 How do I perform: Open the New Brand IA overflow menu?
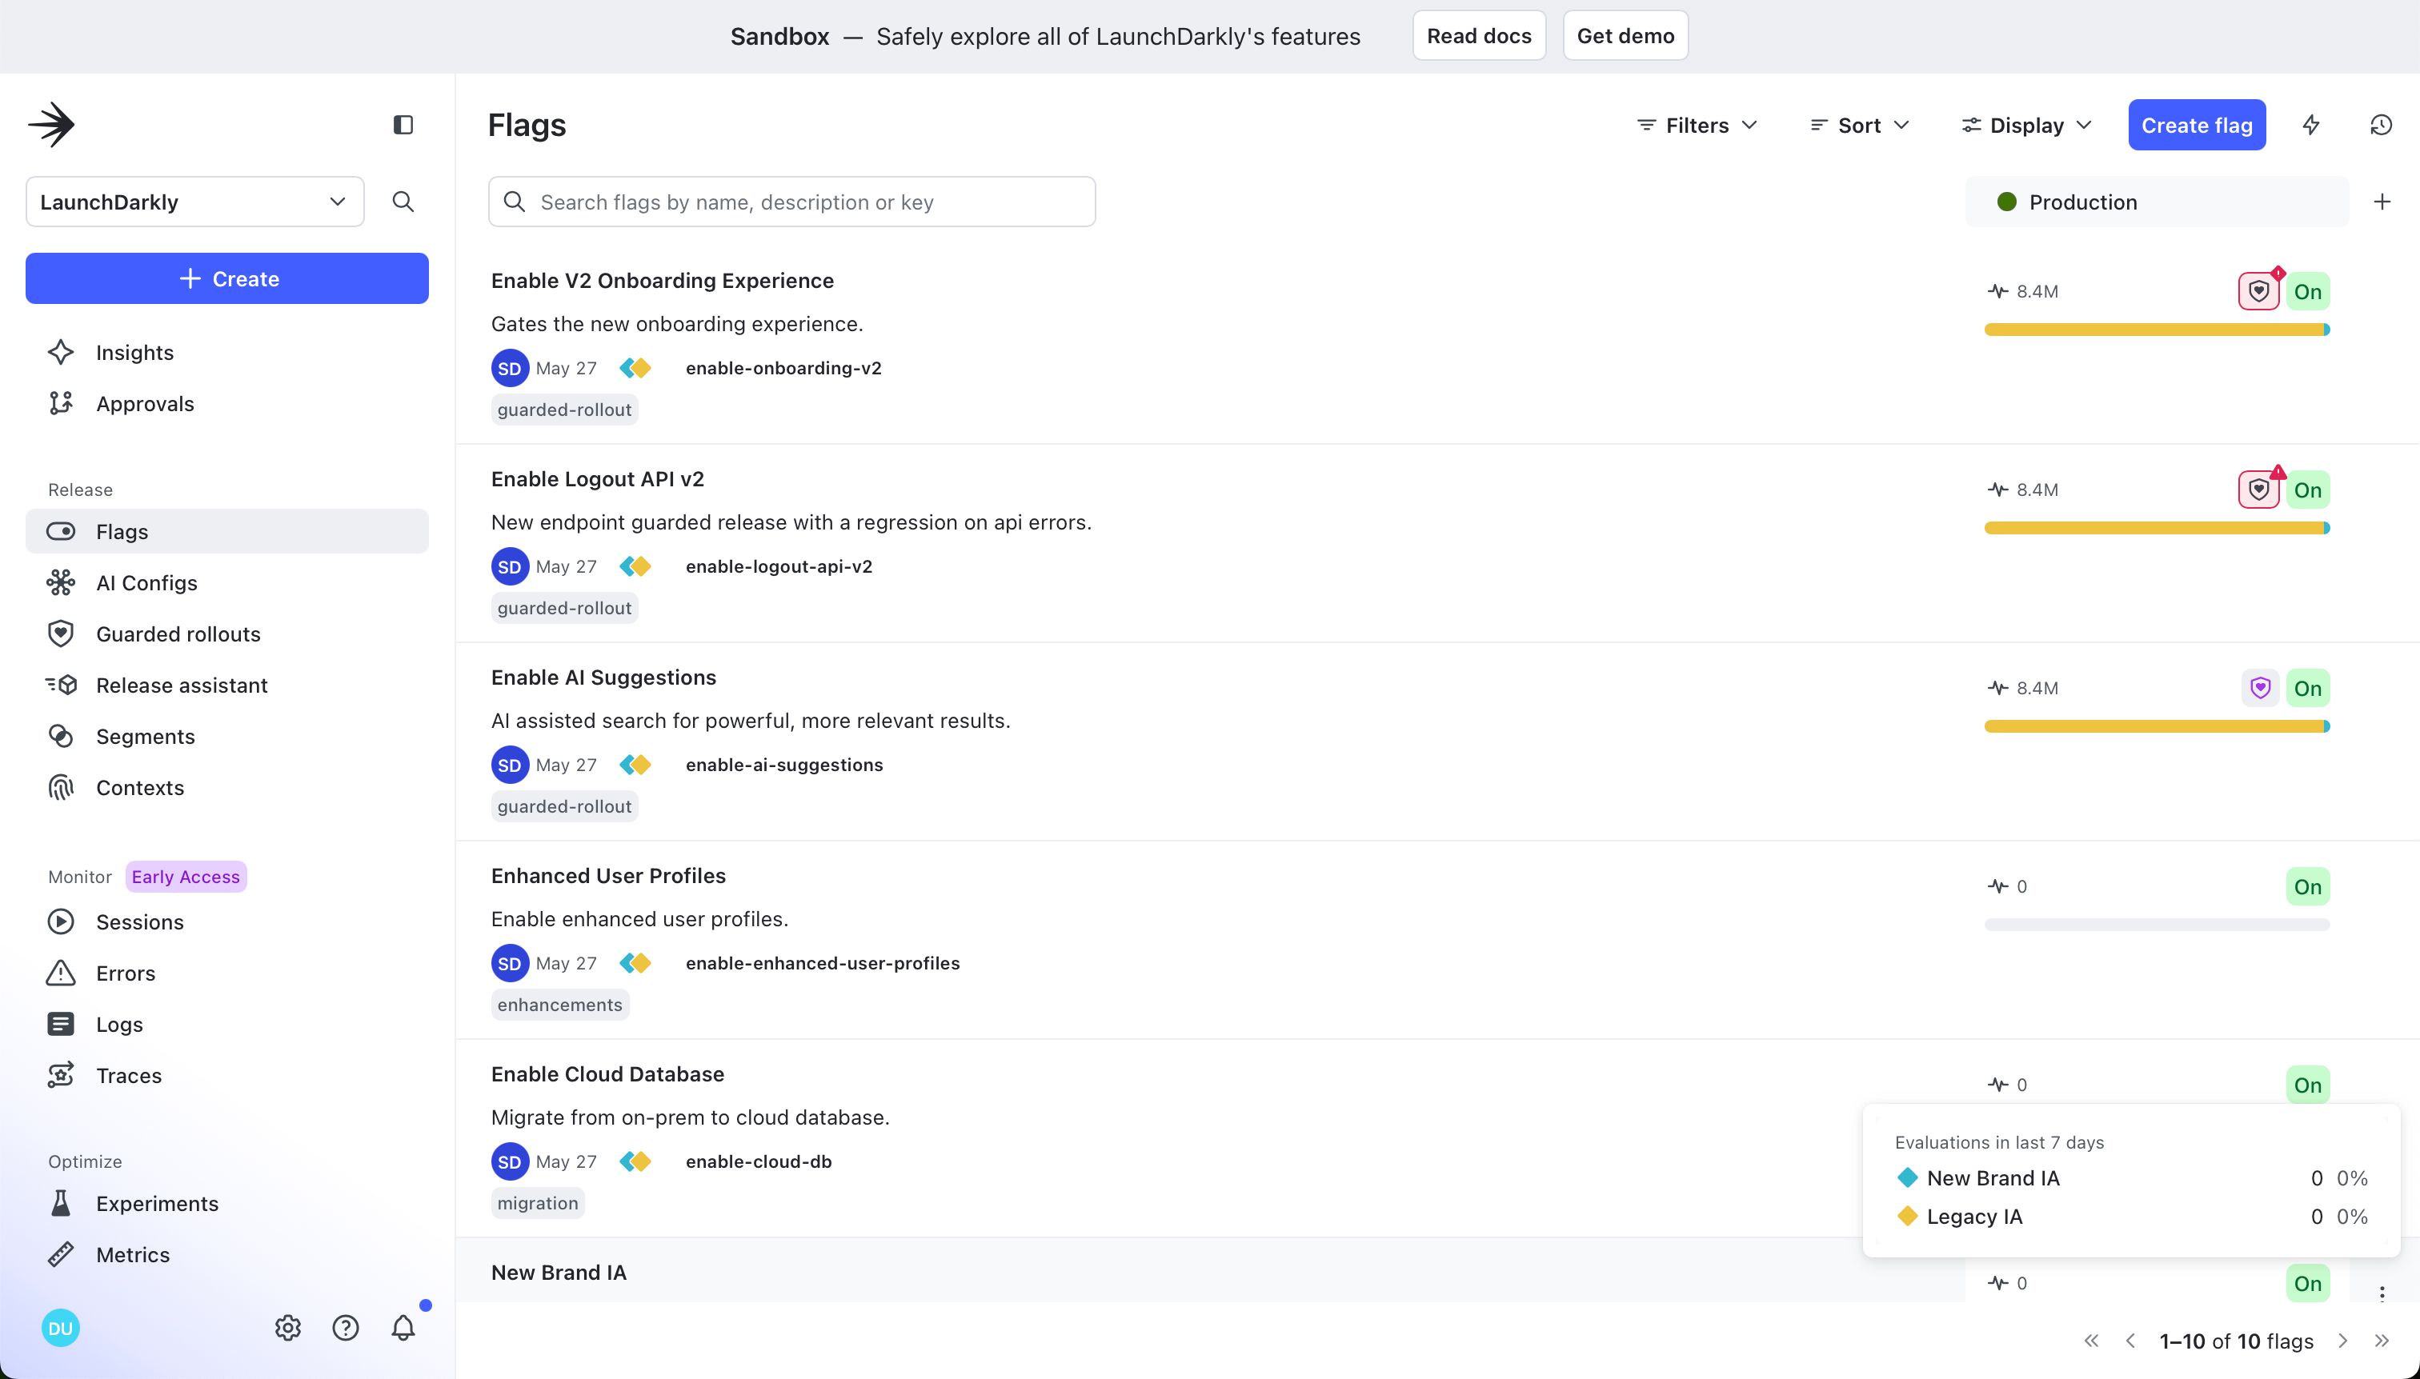pyautogui.click(x=2382, y=1293)
